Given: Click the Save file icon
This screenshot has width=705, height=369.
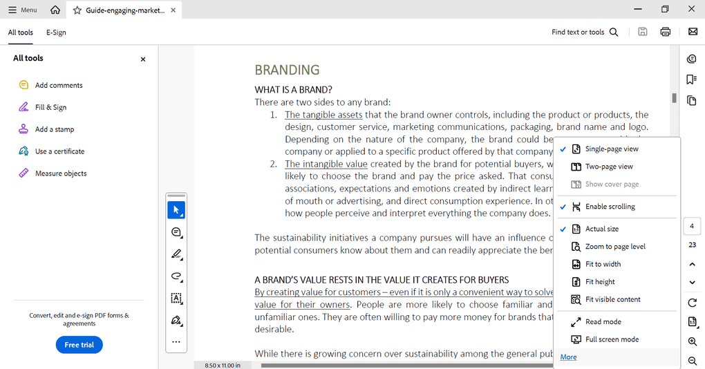Looking at the screenshot, I should [x=643, y=32].
